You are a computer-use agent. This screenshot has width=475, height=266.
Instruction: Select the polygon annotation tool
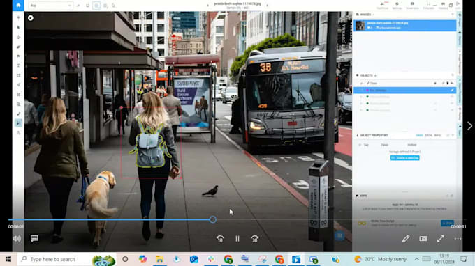18,95
